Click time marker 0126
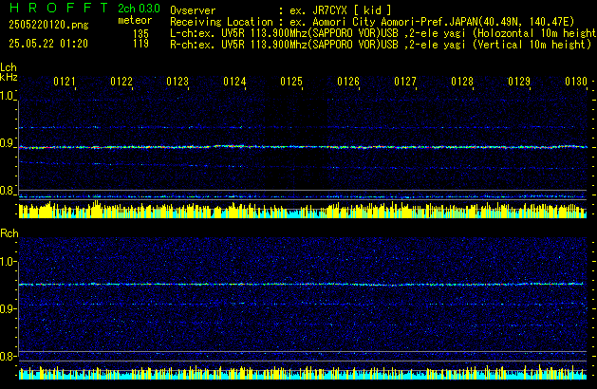Screen dimensions: 597x389 [x=348, y=82]
